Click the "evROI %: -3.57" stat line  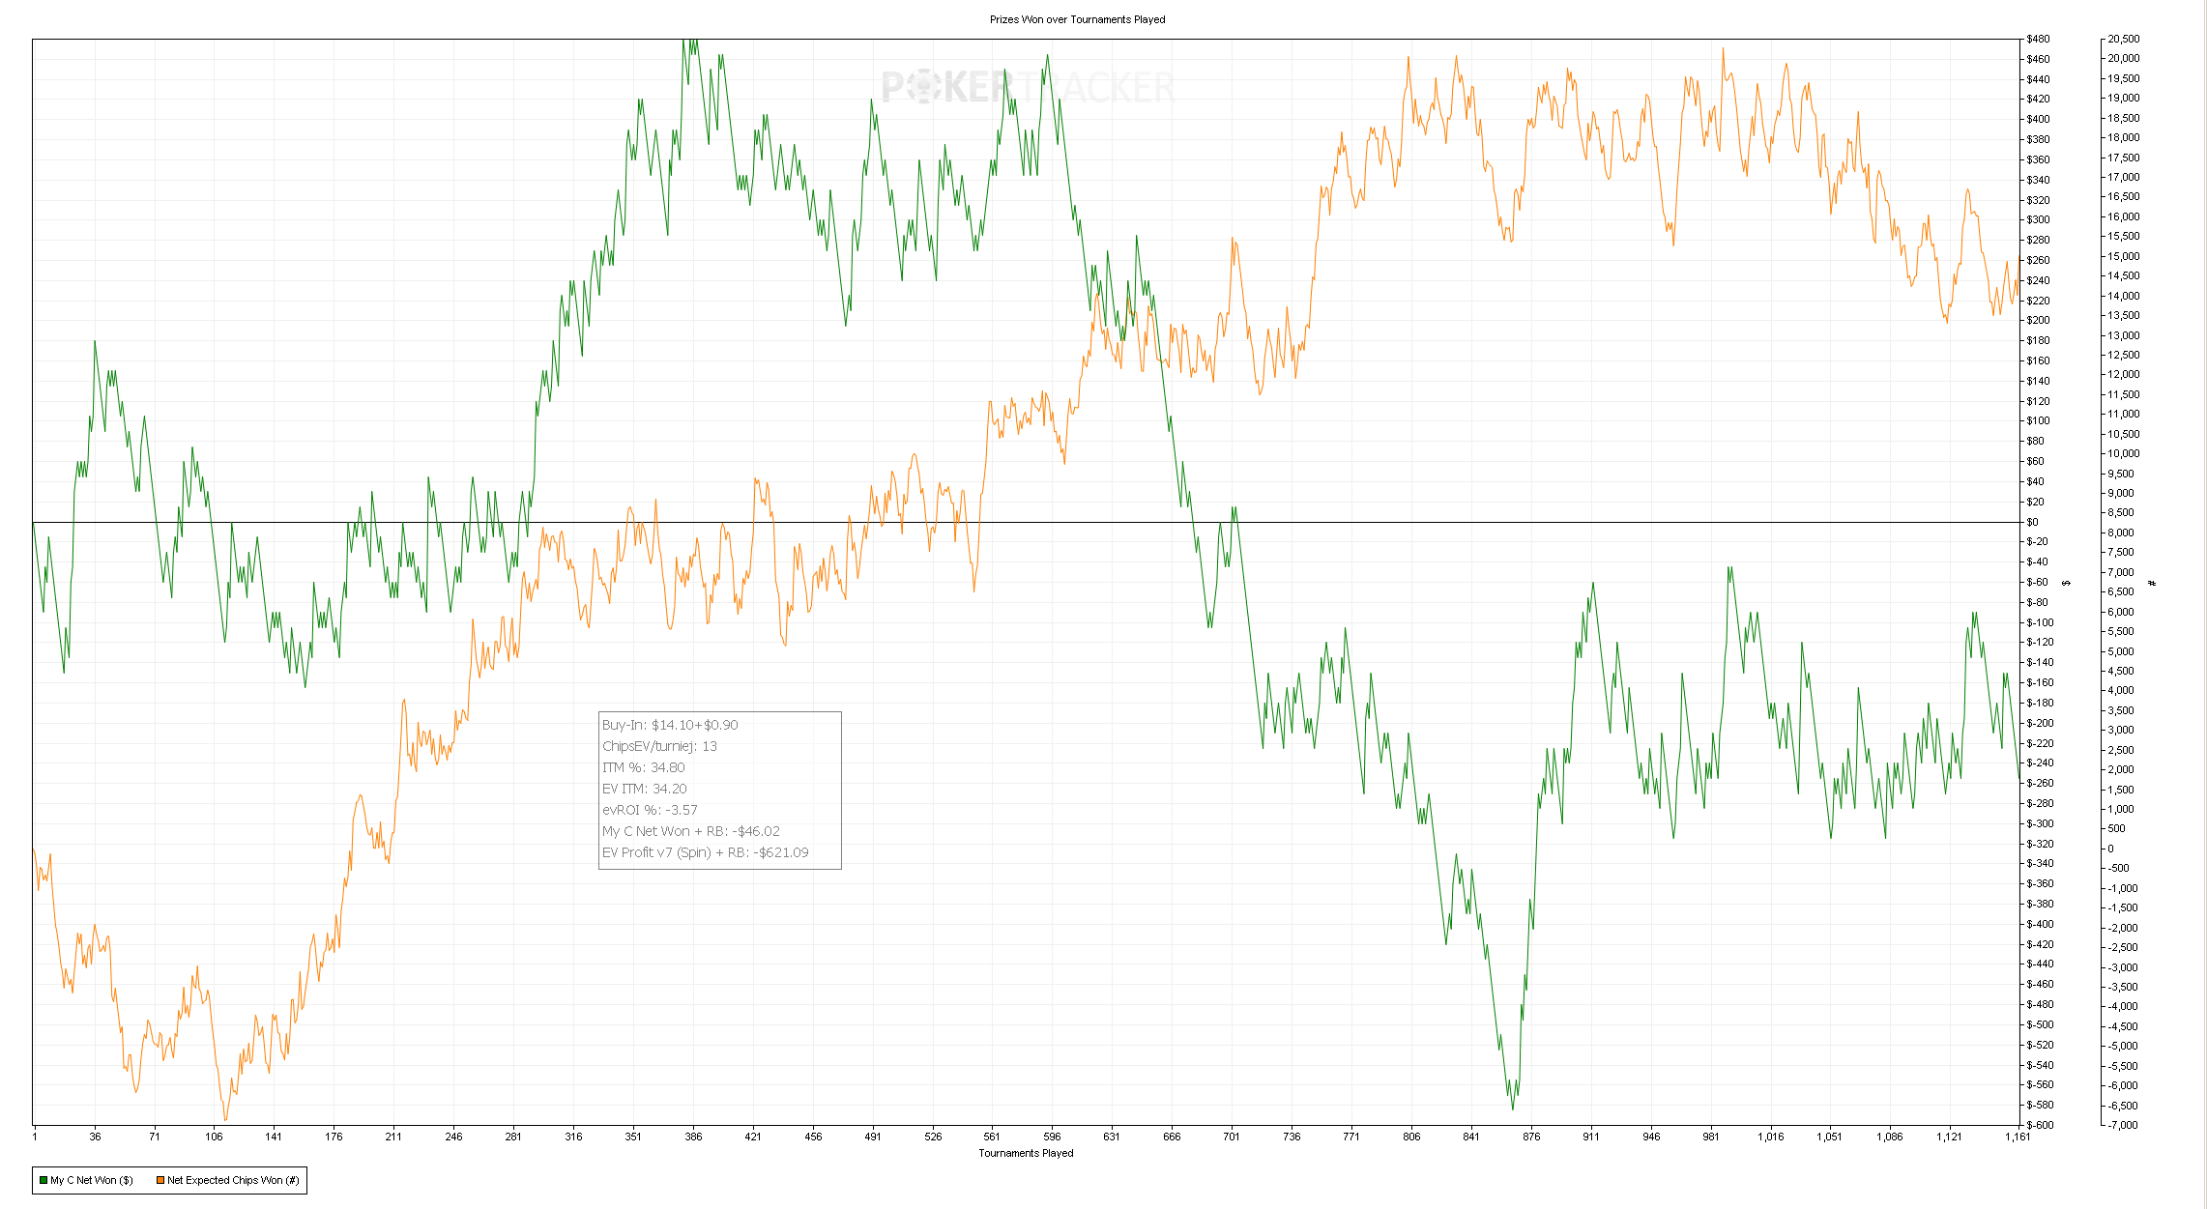pos(650,810)
